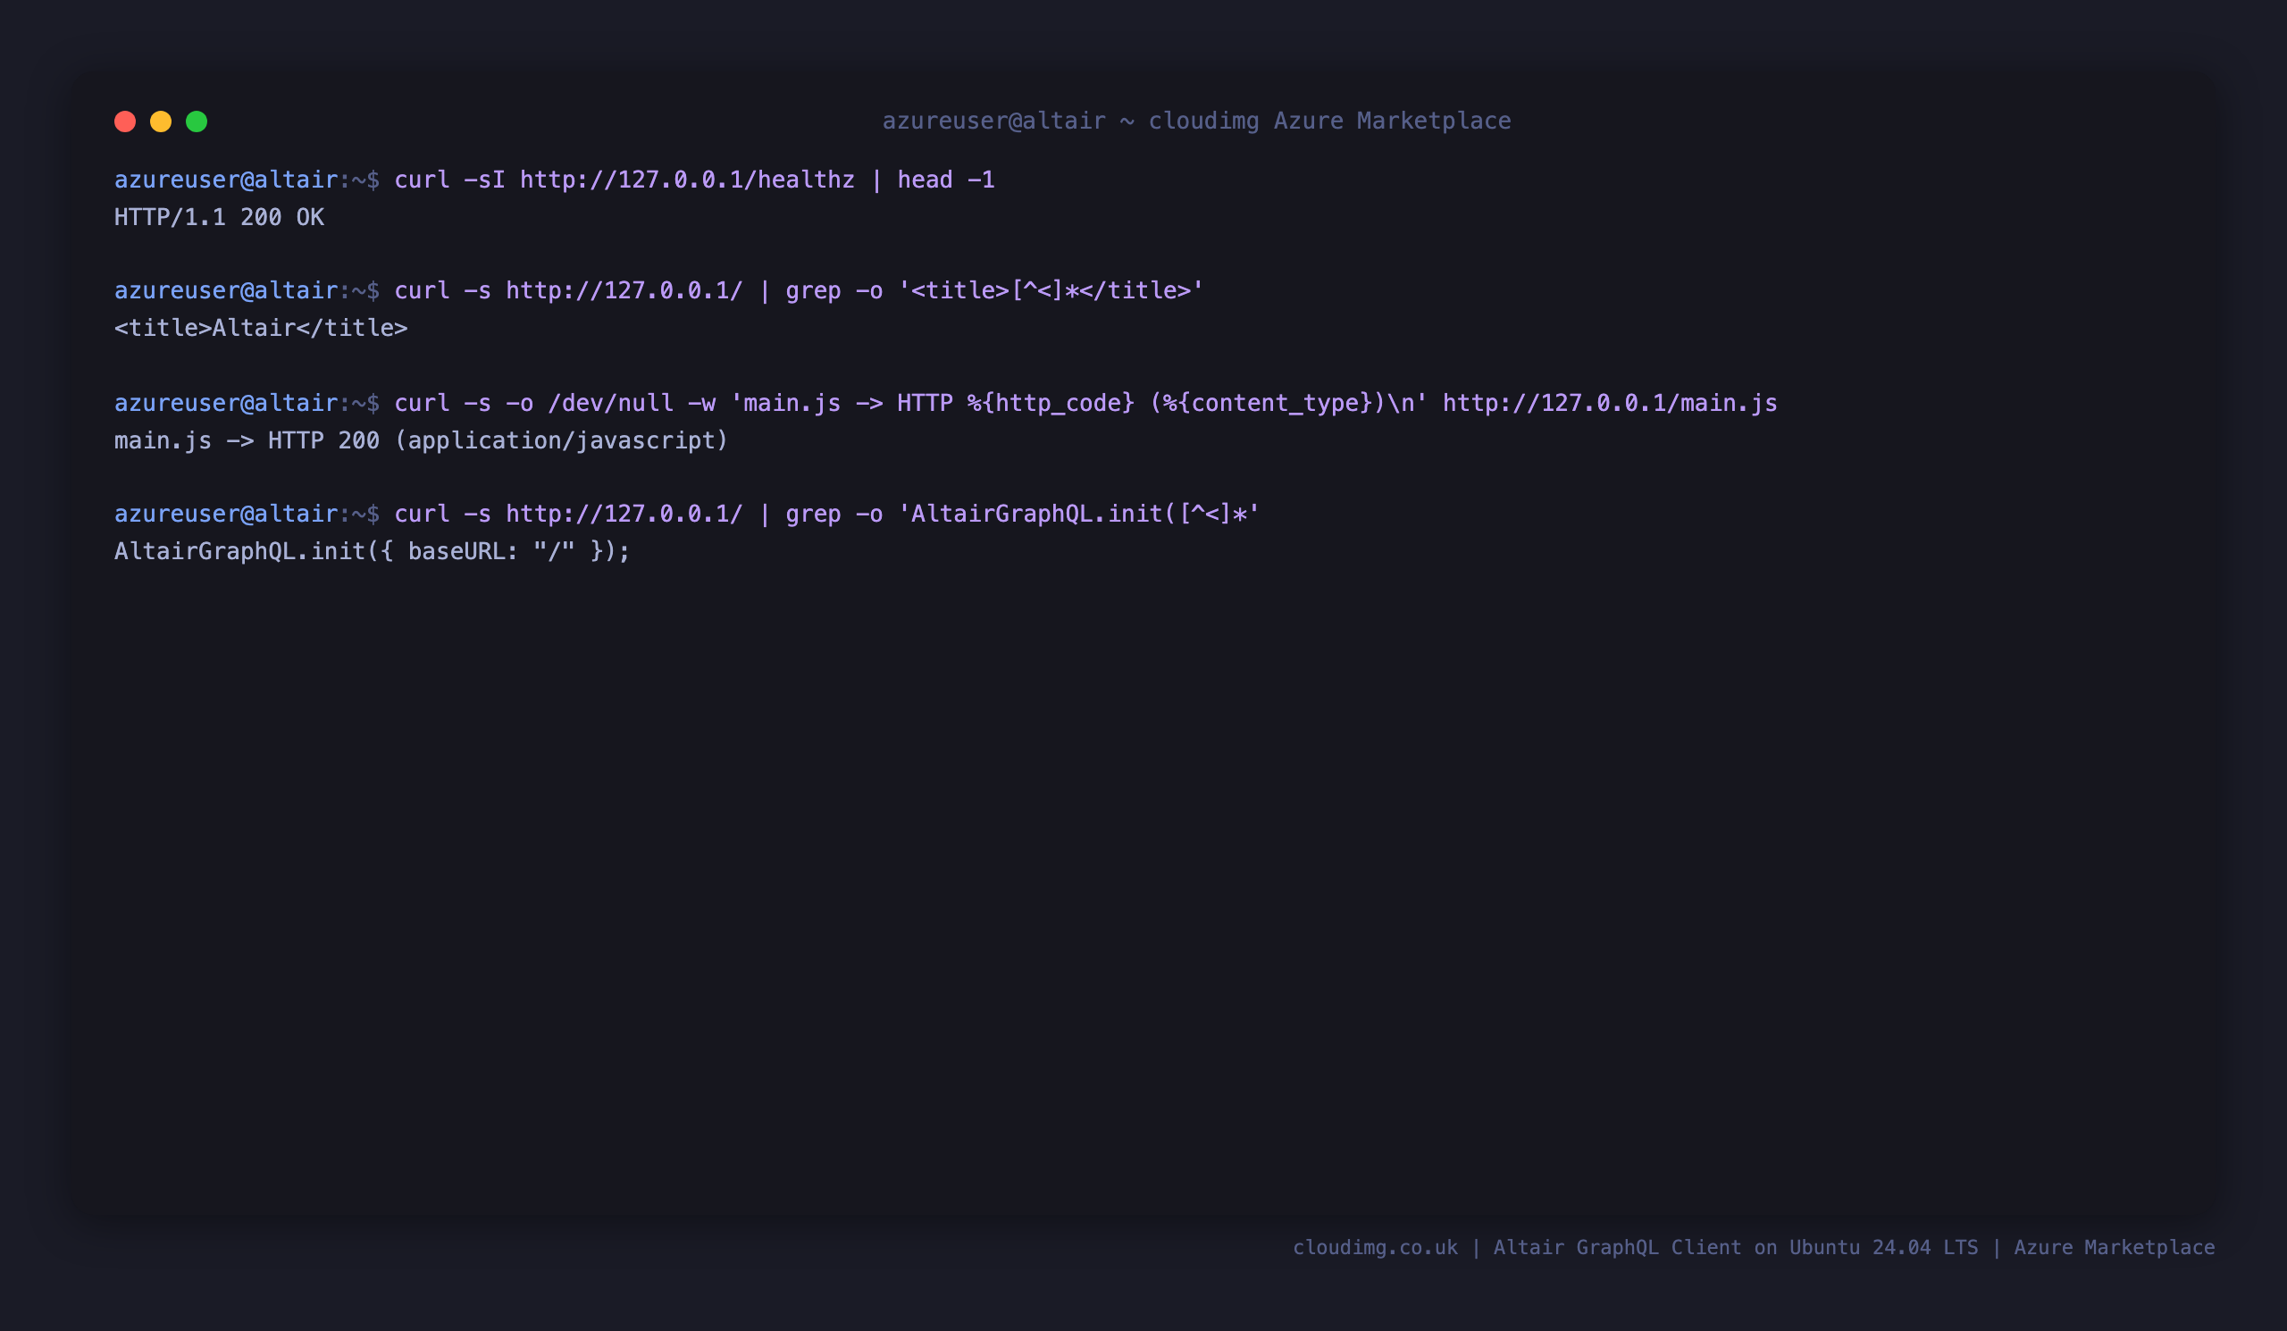Screen dimensions: 2287x1331
Task: Click the footer text starting 'cloudimg.co.uk | Altair GraphQL Client'
Action: (1754, 1247)
